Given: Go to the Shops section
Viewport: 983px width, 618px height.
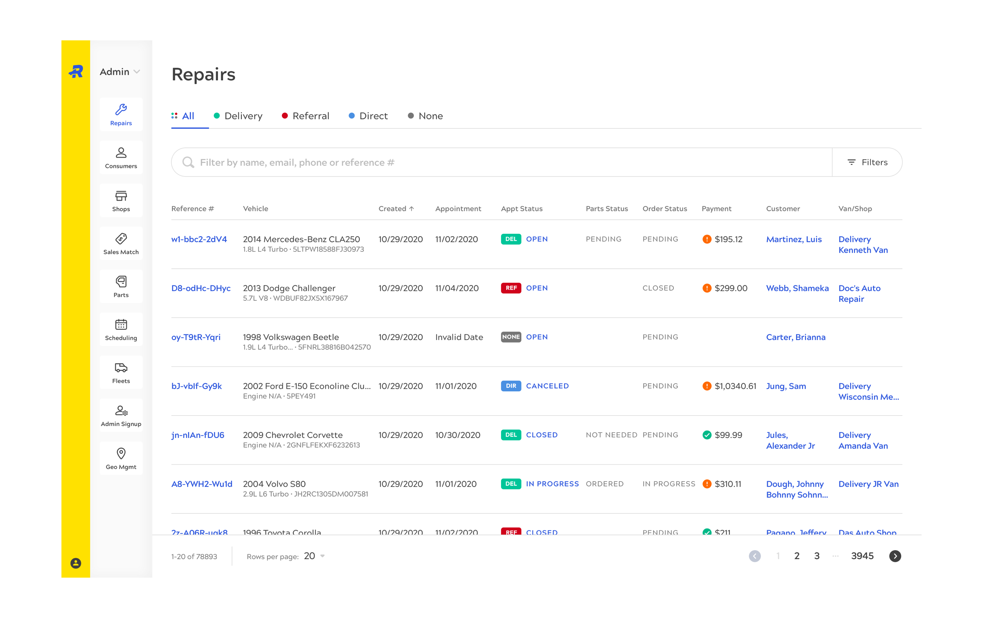Looking at the screenshot, I should pyautogui.click(x=121, y=200).
